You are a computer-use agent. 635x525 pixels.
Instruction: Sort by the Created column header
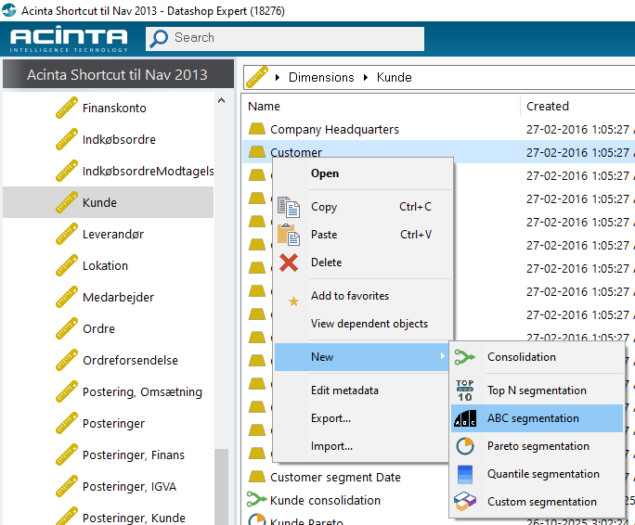548,107
